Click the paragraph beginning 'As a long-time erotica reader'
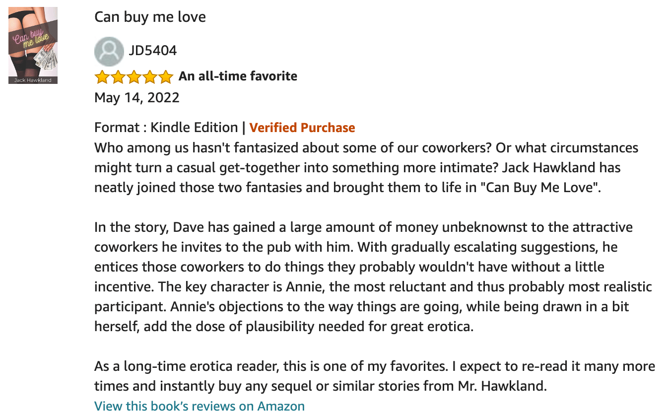This screenshot has width=669, height=419. (x=375, y=376)
